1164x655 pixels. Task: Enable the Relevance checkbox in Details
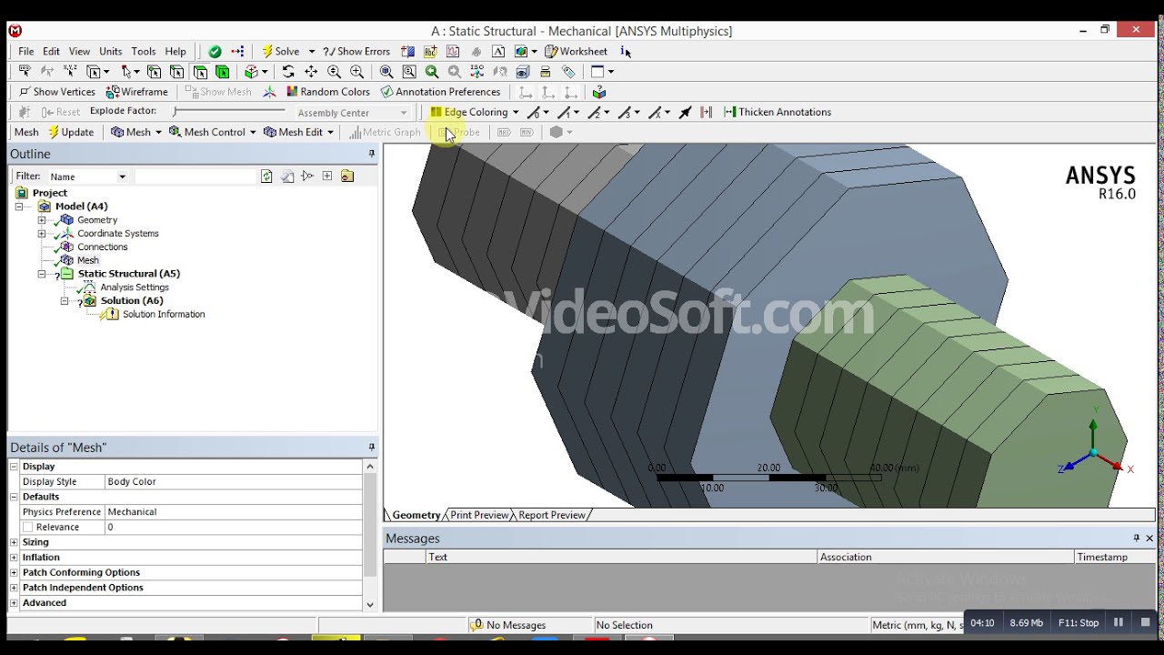27,528
